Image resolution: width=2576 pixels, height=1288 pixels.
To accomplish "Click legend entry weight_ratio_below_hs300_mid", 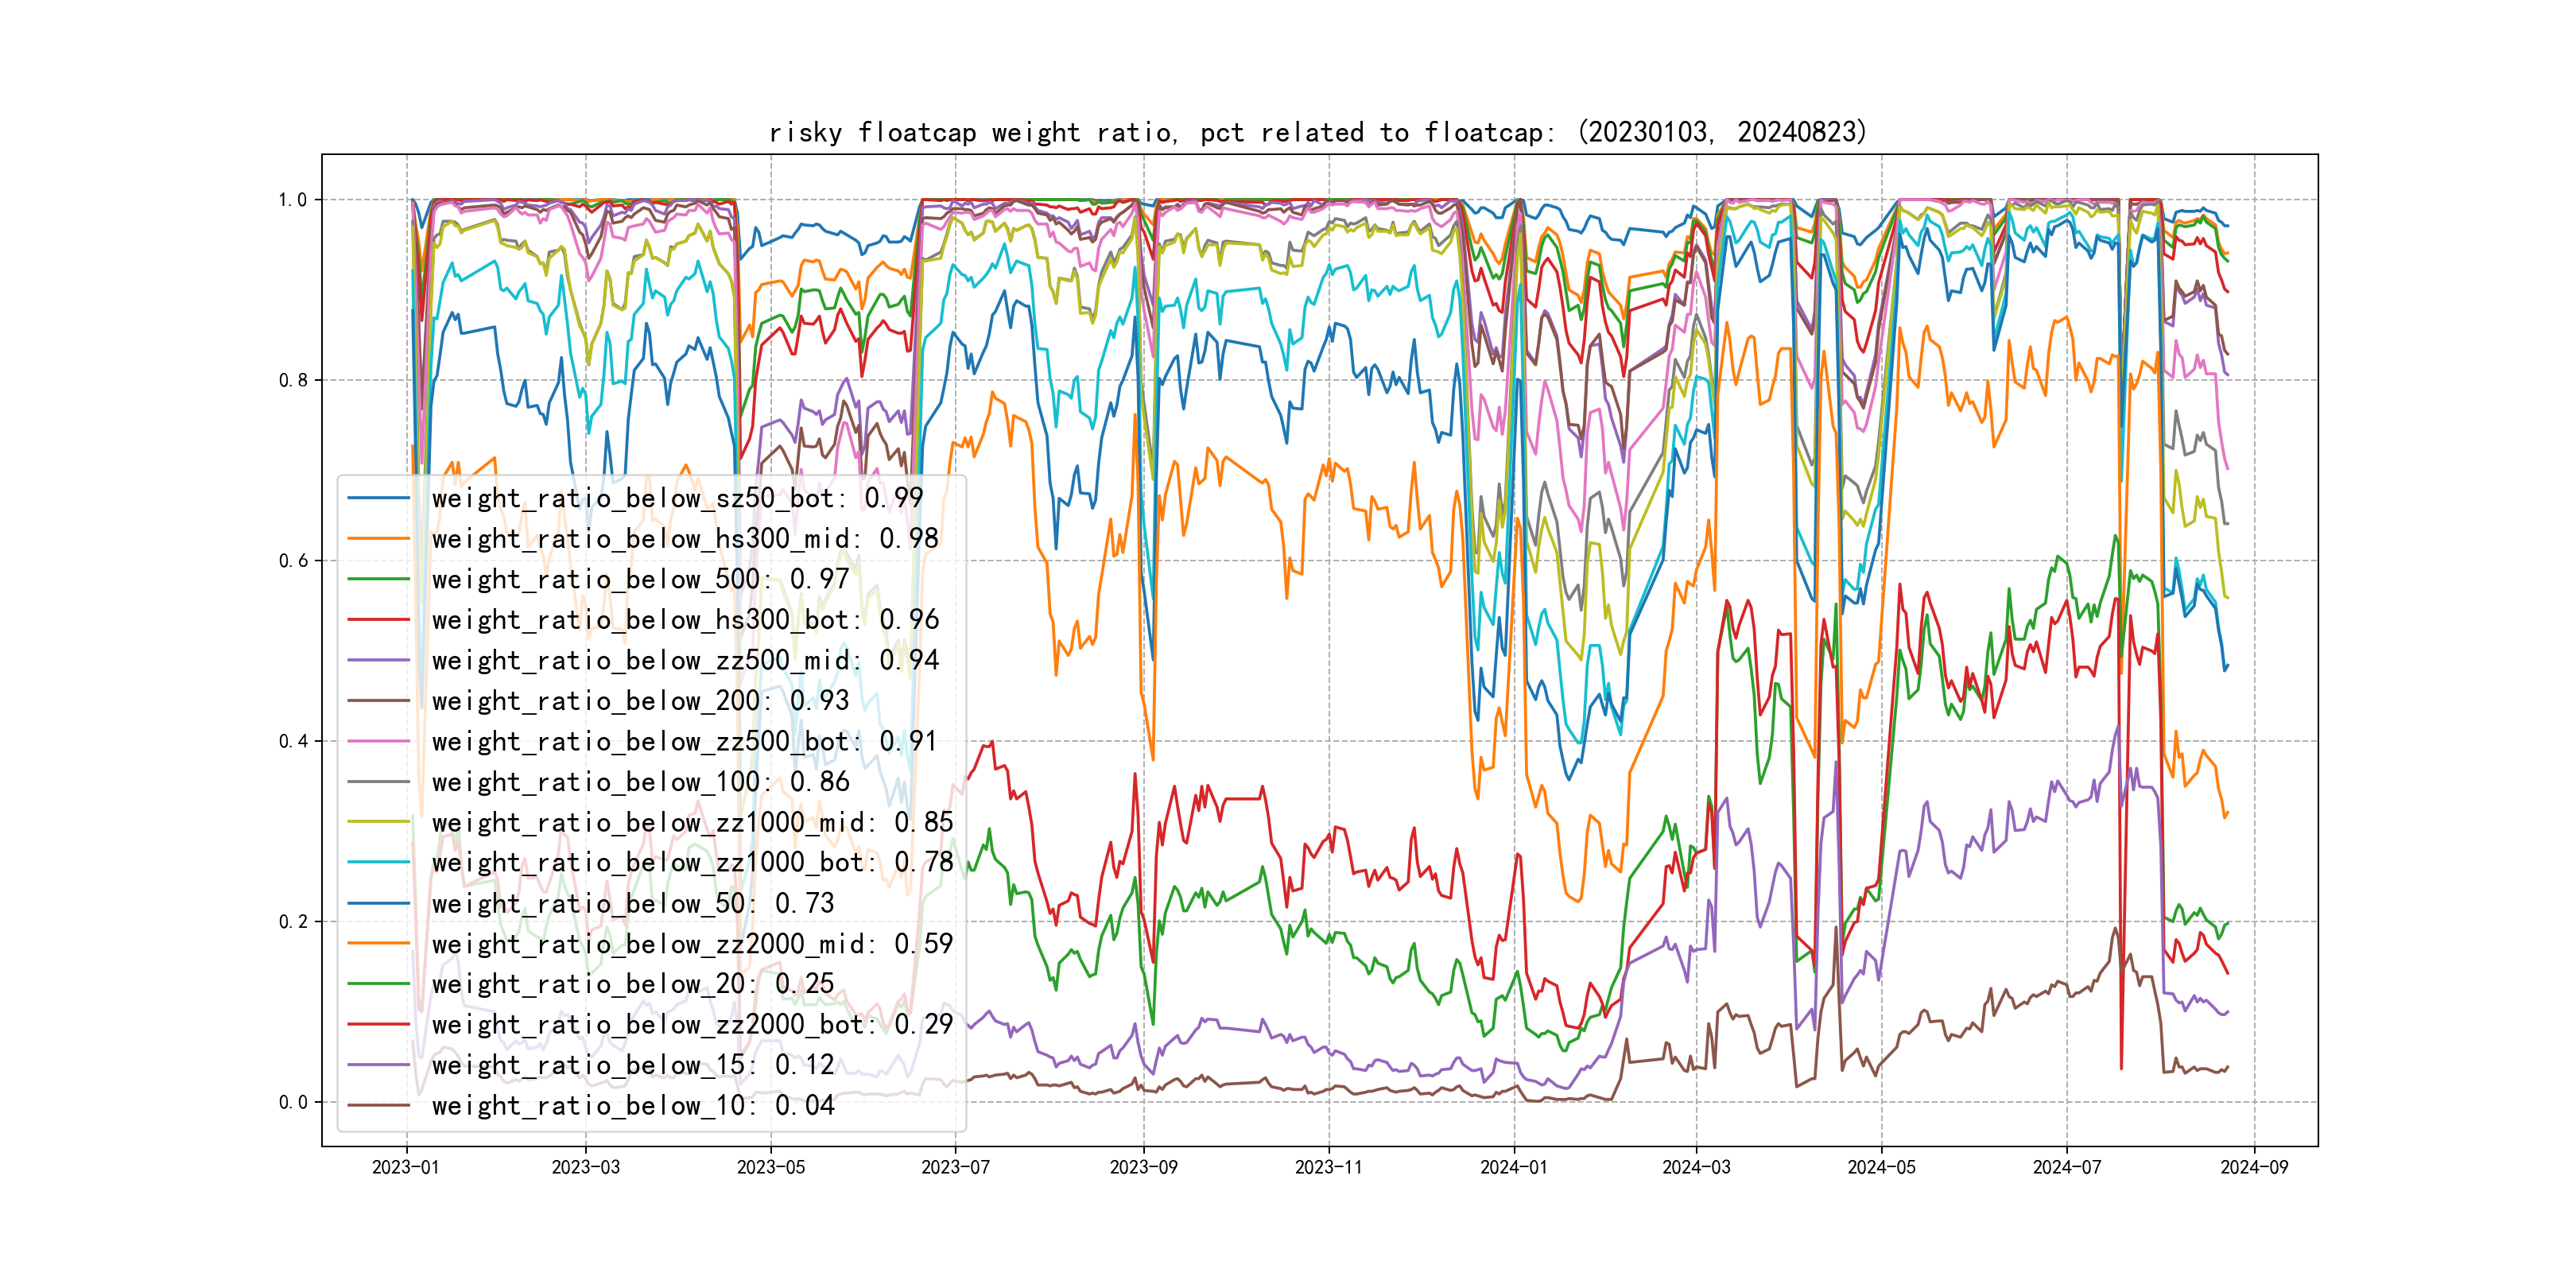I will (x=685, y=539).
